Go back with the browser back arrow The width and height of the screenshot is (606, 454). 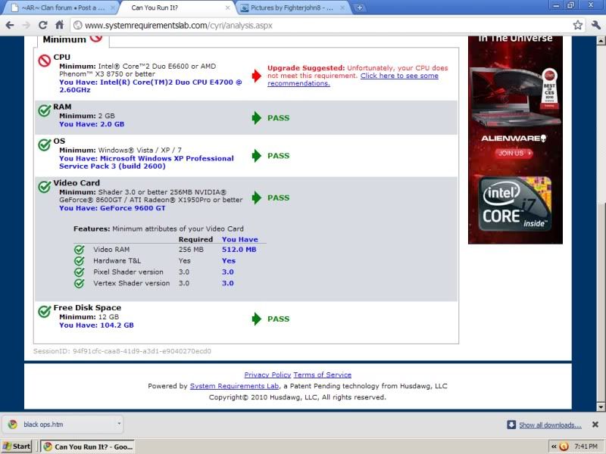coord(10,26)
